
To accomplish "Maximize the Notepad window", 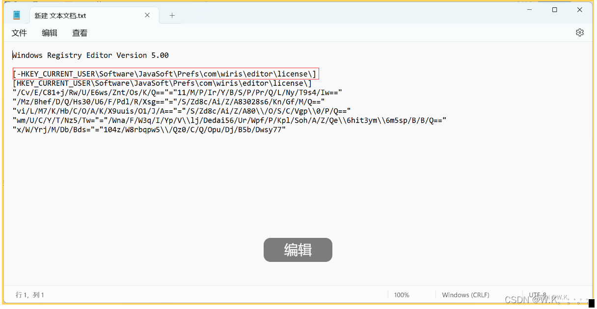I will pos(555,10).
